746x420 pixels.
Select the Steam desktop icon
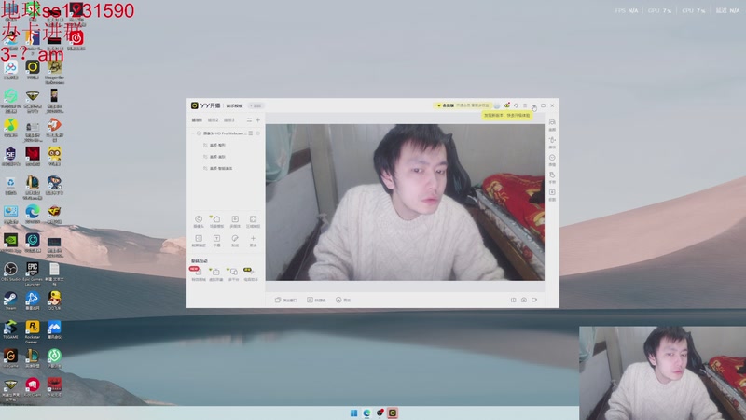click(x=10, y=301)
